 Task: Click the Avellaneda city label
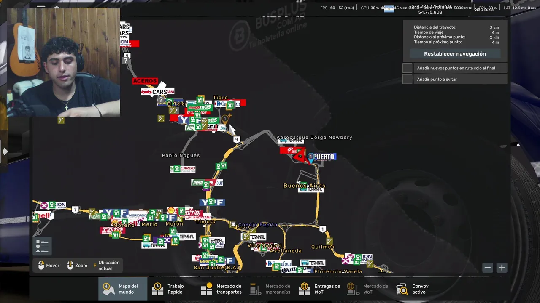coord(286,250)
